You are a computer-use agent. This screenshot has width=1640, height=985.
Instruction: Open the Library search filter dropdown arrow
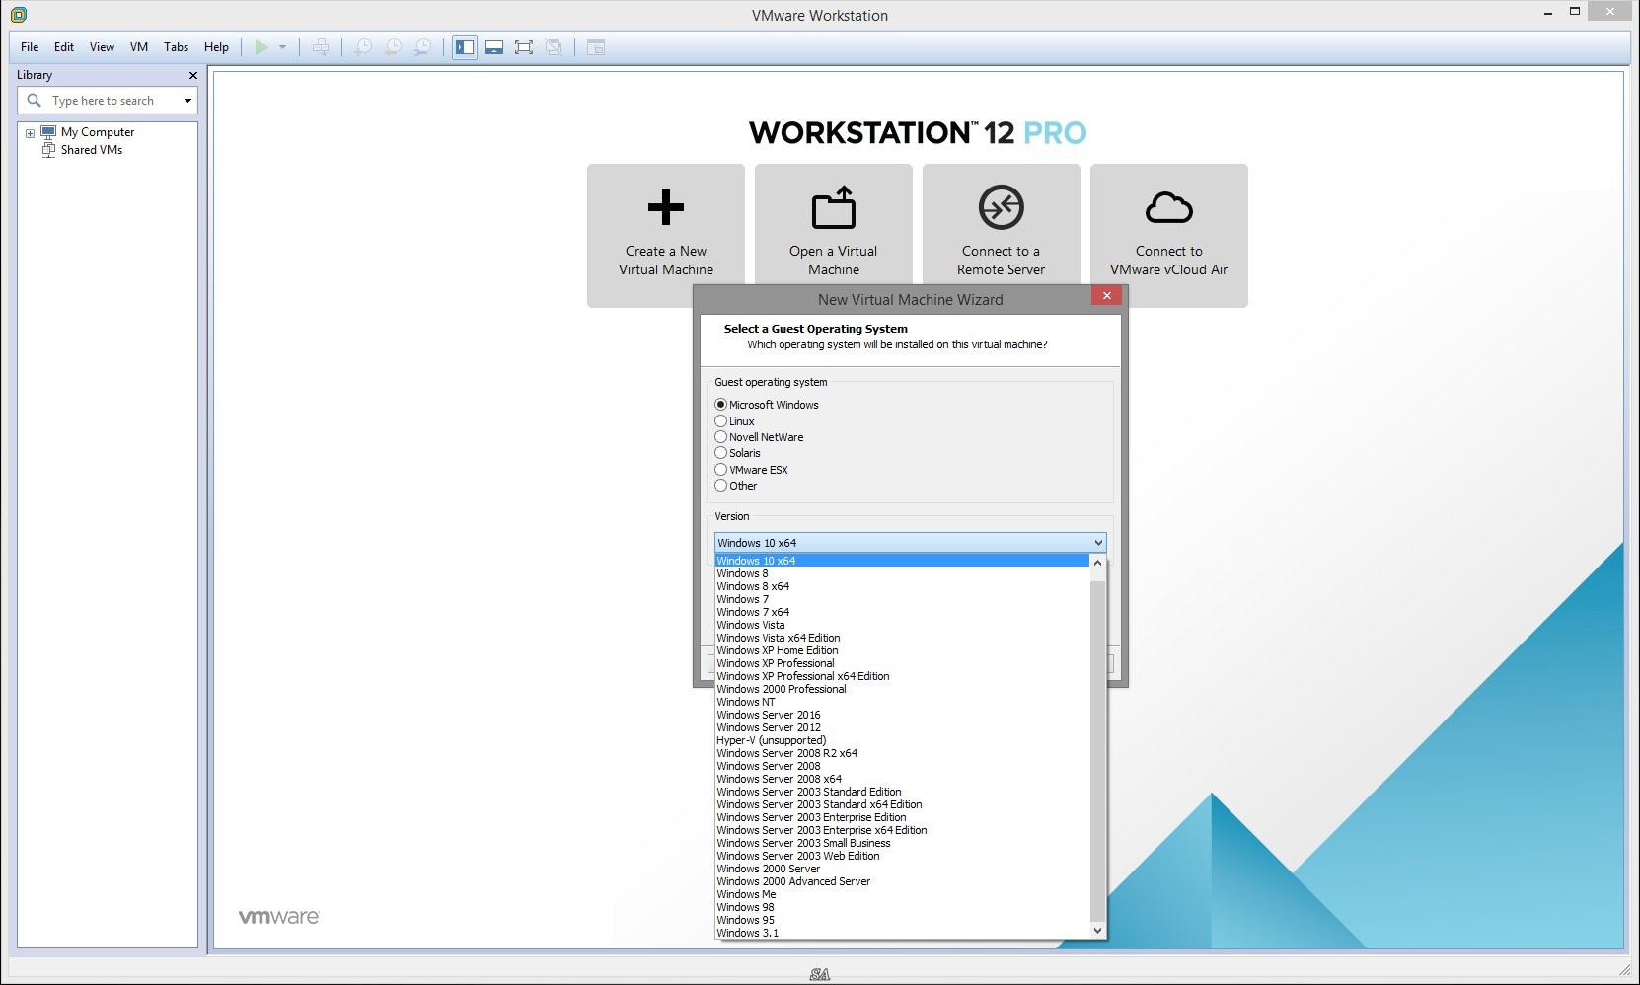point(187,100)
